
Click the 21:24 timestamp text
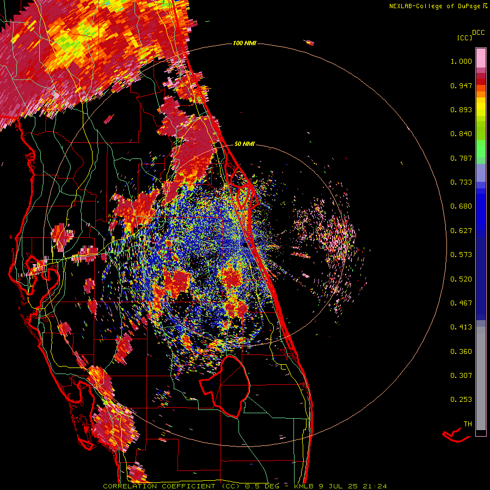click(375, 486)
